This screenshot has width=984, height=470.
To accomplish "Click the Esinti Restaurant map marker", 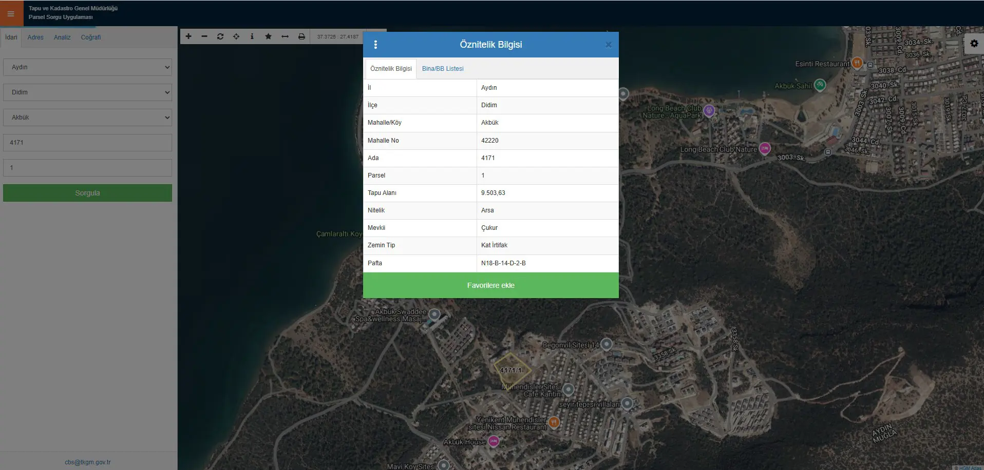I will pos(857,63).
